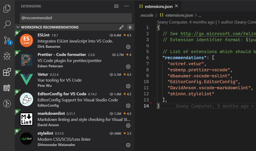Click Modern CSS/SCSS/Less linter description
This screenshot has width=256, height=151.
[64, 139]
